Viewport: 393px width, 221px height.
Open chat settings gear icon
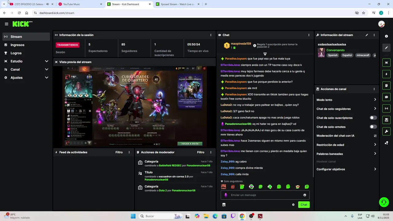click(293, 205)
